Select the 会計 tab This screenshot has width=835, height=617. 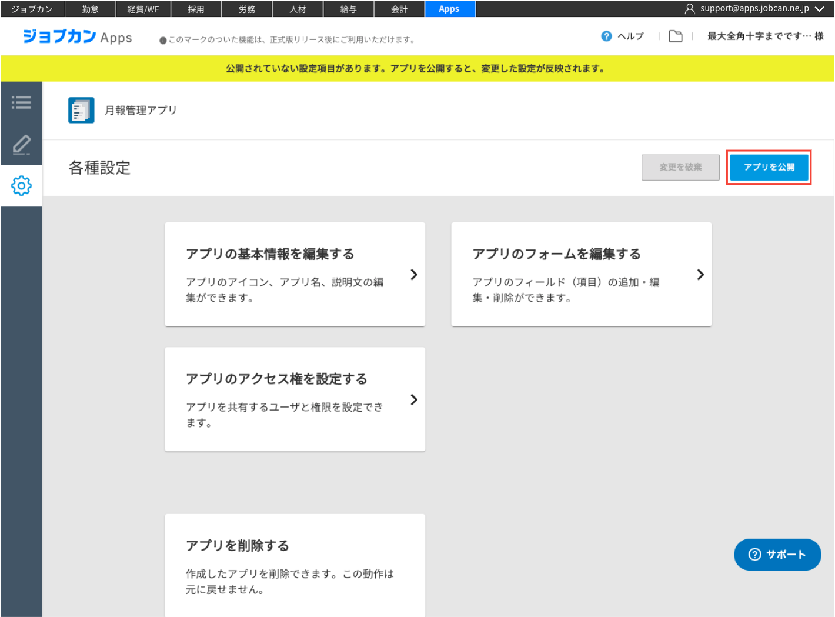tap(399, 9)
